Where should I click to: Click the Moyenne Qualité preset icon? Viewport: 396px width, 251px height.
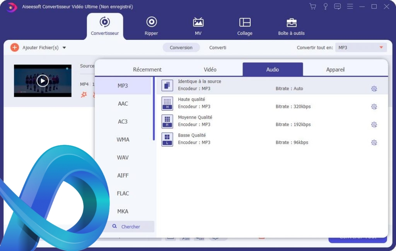pyautogui.click(x=167, y=121)
